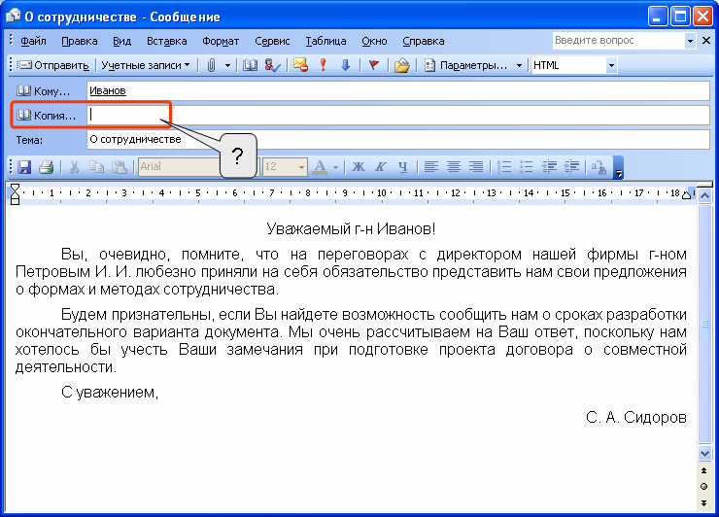Click the vertical scrollbar down arrow
This screenshot has height=517, width=719.
tap(704, 453)
